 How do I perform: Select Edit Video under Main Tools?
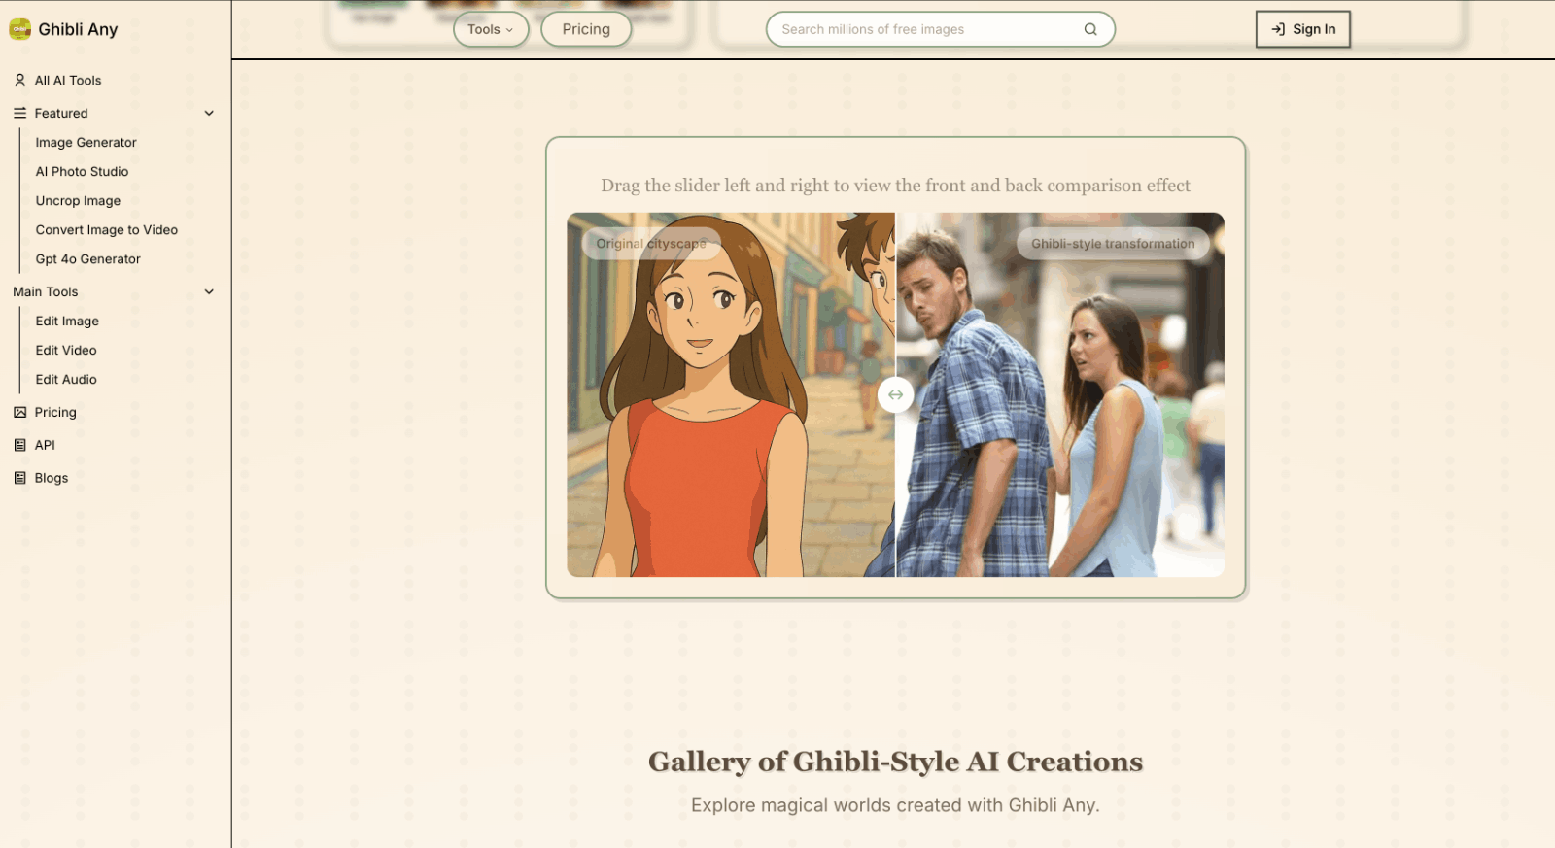tap(66, 351)
